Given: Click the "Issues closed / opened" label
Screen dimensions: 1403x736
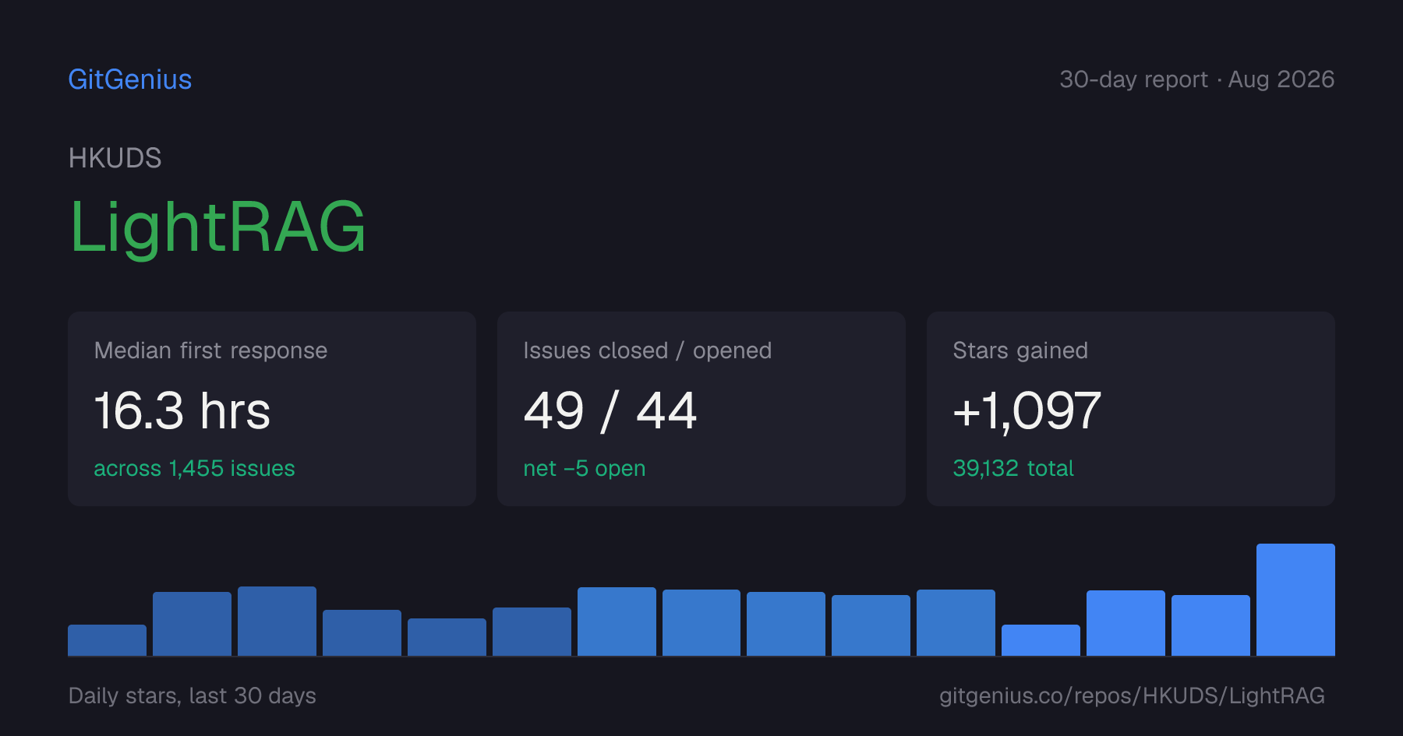Looking at the screenshot, I should point(647,350).
